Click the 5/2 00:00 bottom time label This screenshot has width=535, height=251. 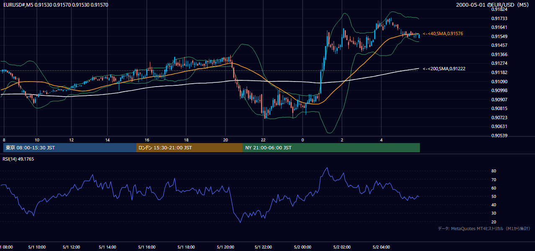click(302, 247)
